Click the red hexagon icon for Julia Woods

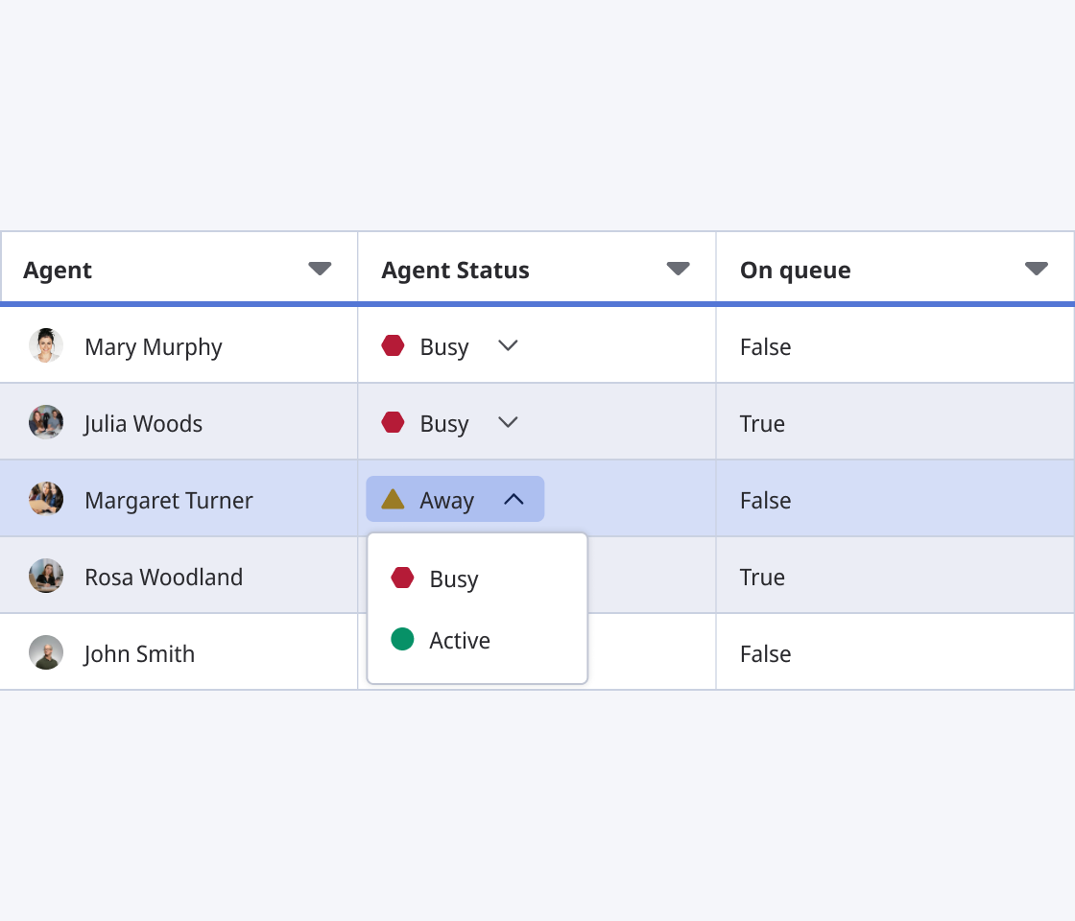(x=393, y=422)
